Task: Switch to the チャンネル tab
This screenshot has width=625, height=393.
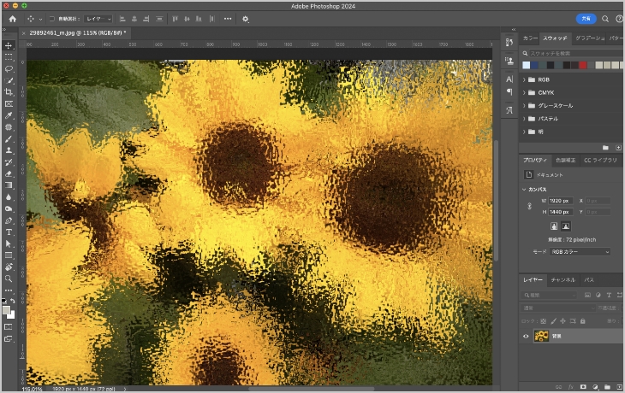Action: (x=562, y=280)
